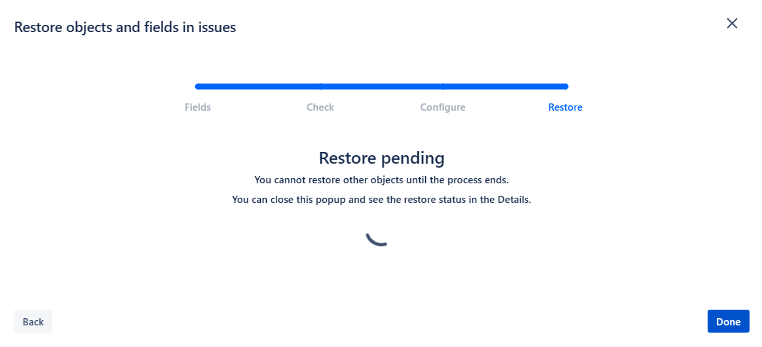762x347 pixels.
Task: Select the Fields step label
Action: 198,107
